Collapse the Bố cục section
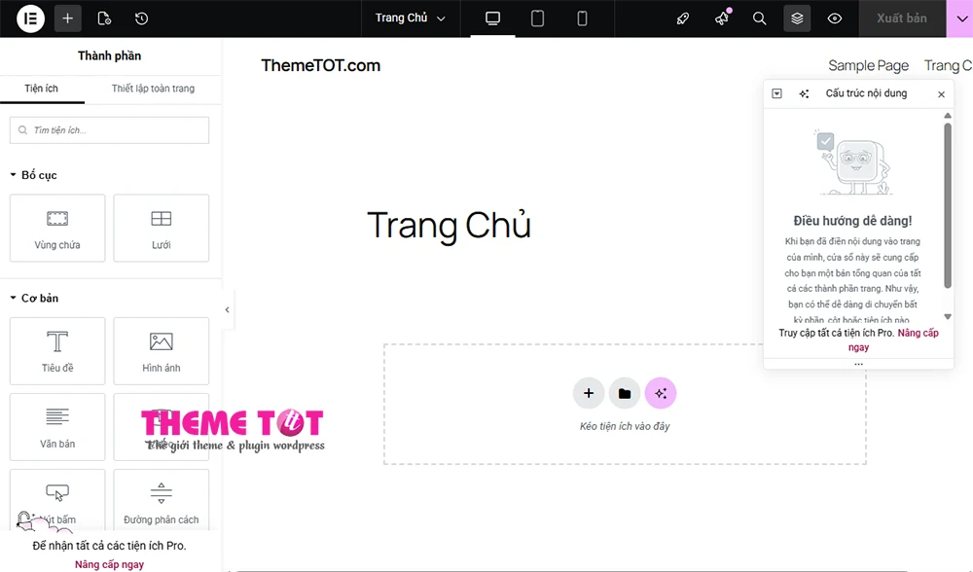 (x=14, y=175)
